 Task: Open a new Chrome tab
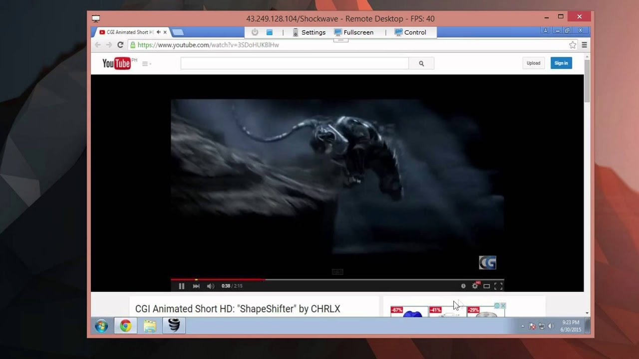tap(178, 32)
